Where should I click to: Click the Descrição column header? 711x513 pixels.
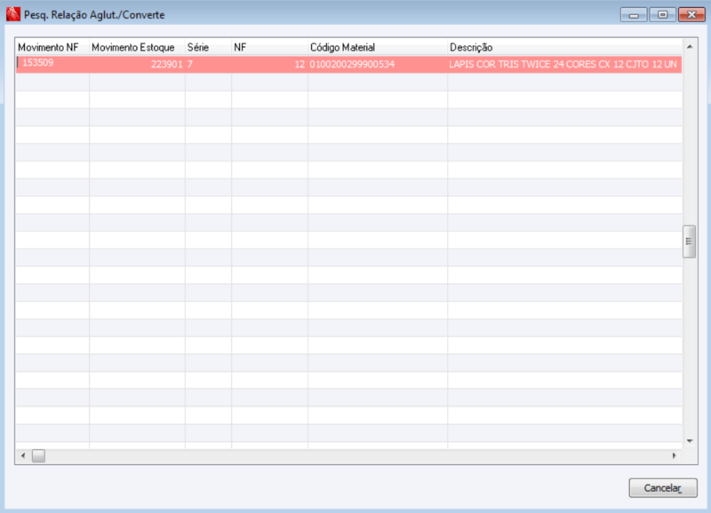[x=564, y=47]
